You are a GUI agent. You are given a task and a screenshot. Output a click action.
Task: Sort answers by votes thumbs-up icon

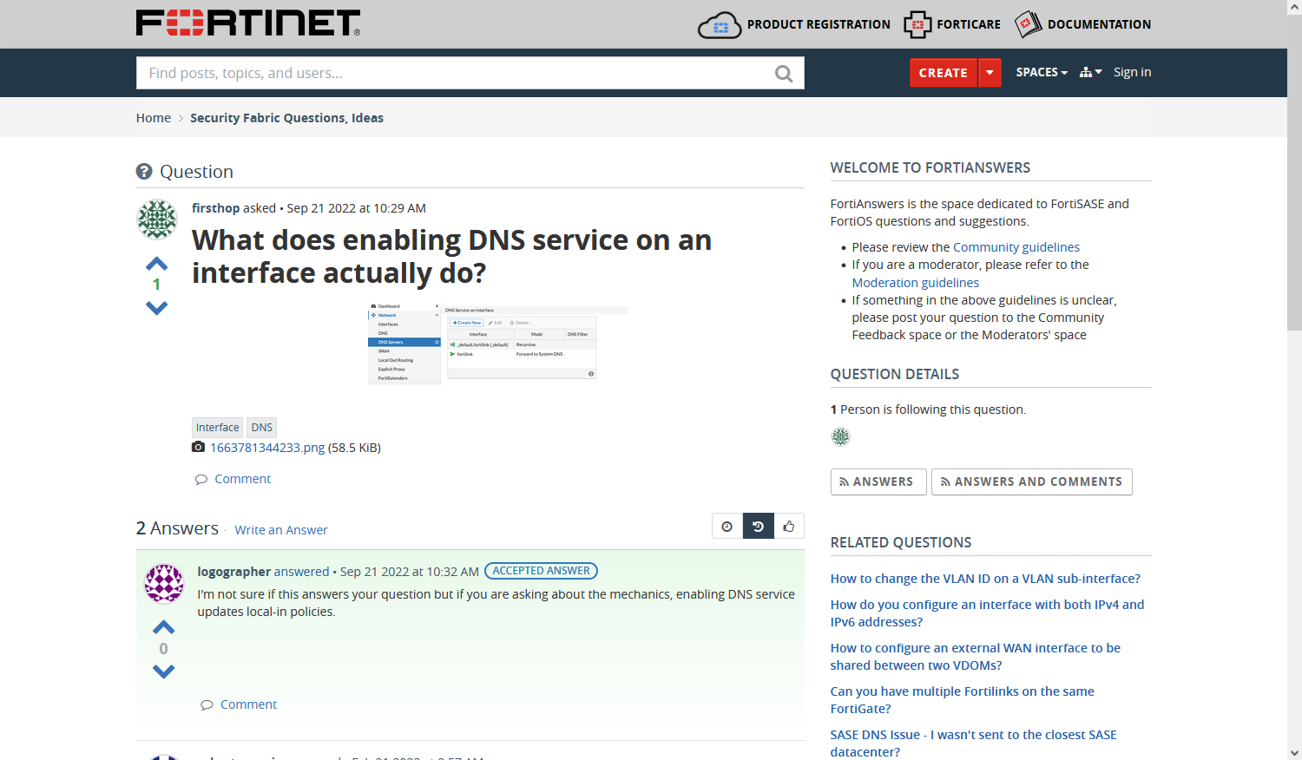789,526
